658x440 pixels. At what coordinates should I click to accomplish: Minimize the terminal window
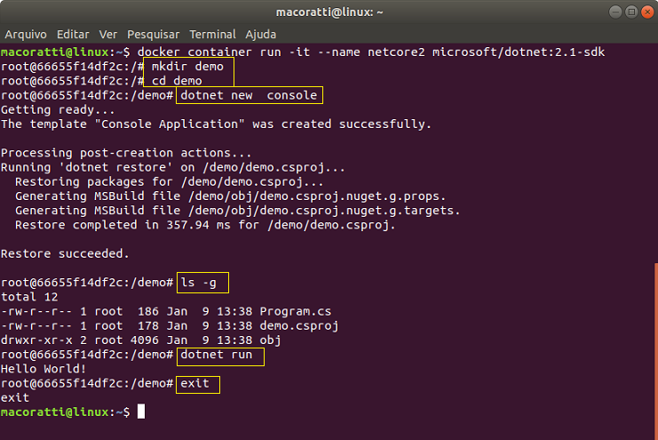coord(615,12)
